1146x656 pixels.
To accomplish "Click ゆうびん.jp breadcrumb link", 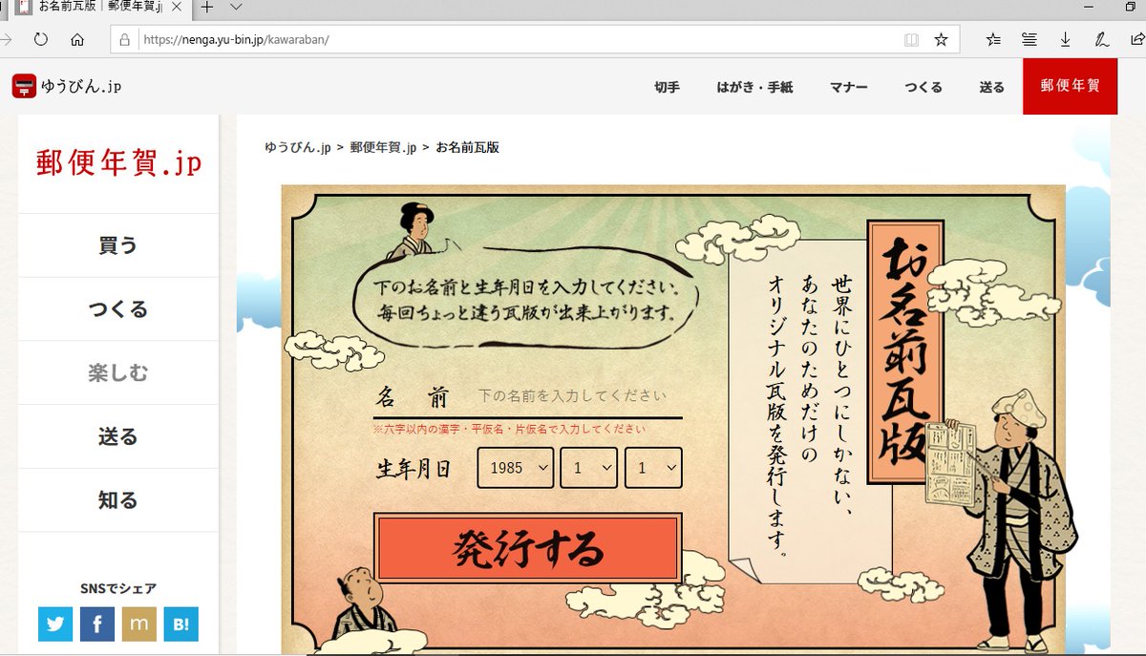I will 297,148.
